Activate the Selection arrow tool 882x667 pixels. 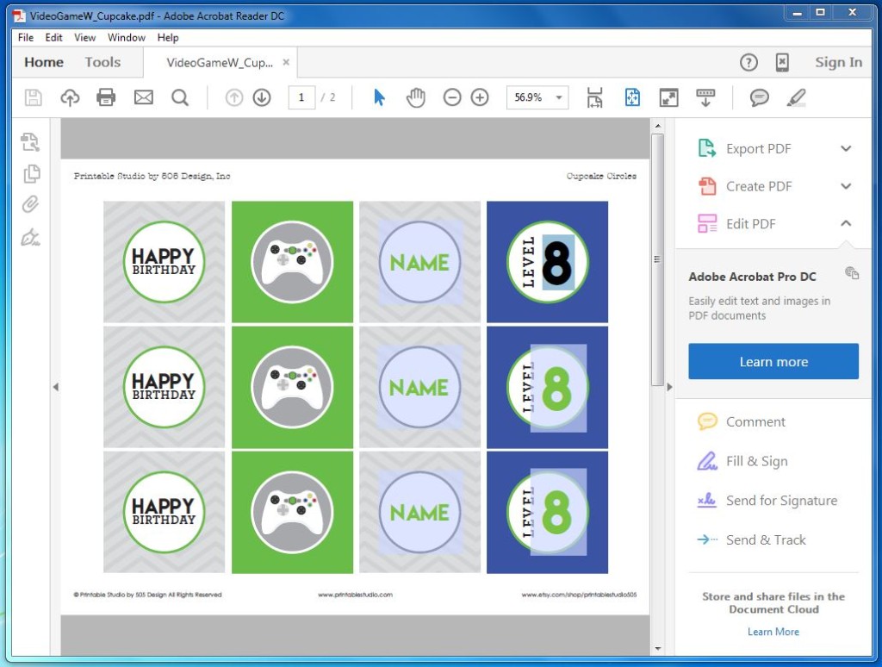379,97
